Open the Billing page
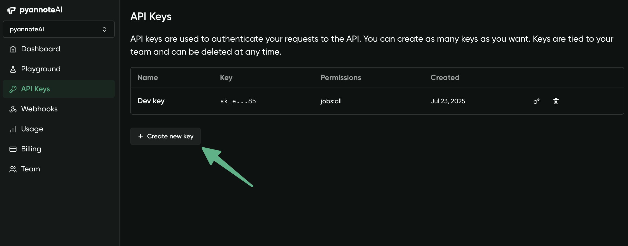 point(31,149)
